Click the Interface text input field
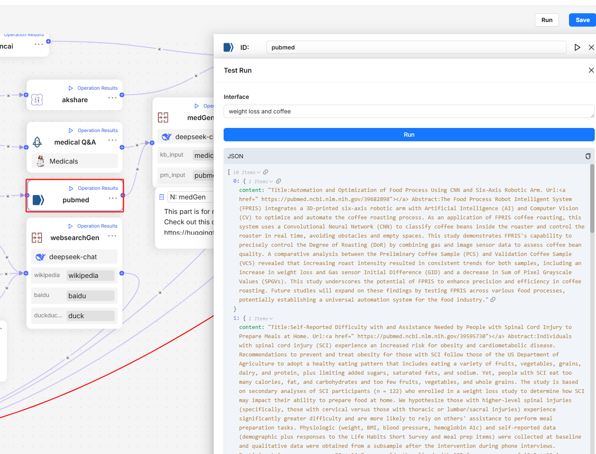The image size is (596, 454). [409, 111]
